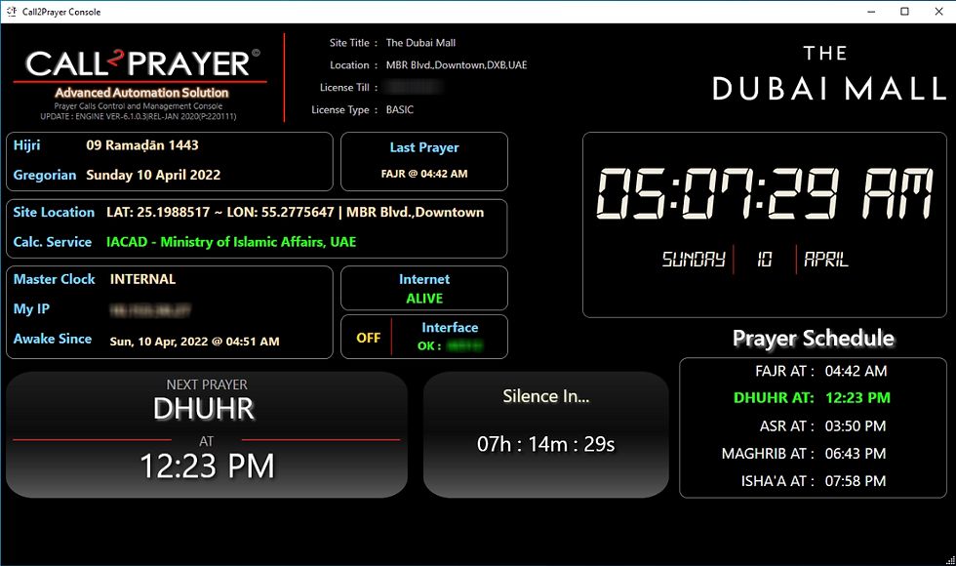The height and width of the screenshot is (566, 956).
Task: Click the Call2Prayer app icon in title bar
Action: coord(11,12)
